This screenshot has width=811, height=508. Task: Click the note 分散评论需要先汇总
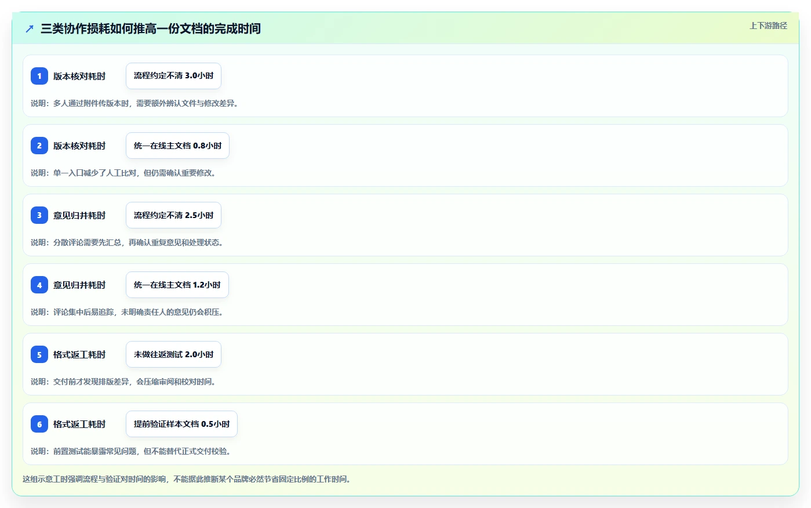pyautogui.click(x=127, y=242)
